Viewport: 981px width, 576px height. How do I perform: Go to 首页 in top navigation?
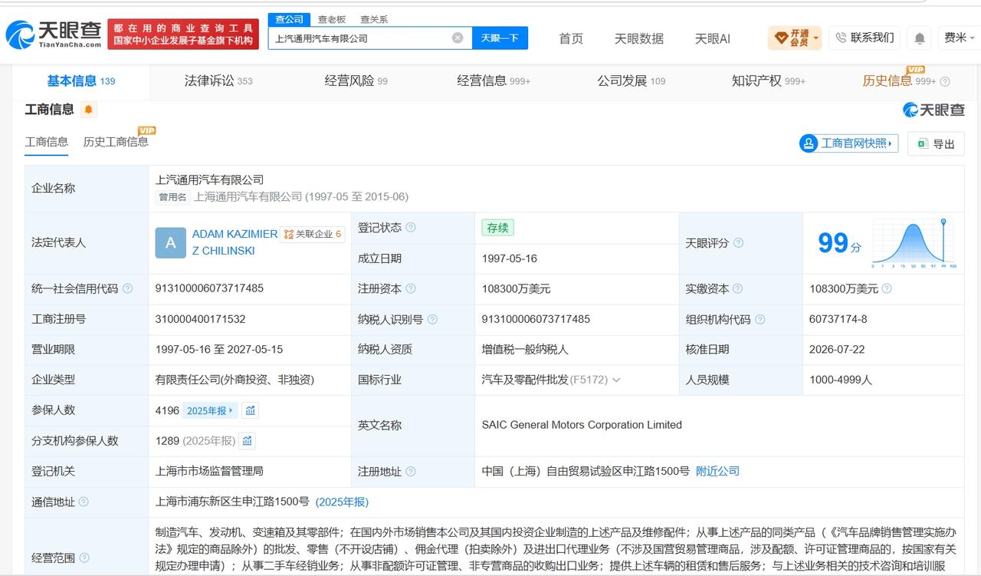coord(571,38)
